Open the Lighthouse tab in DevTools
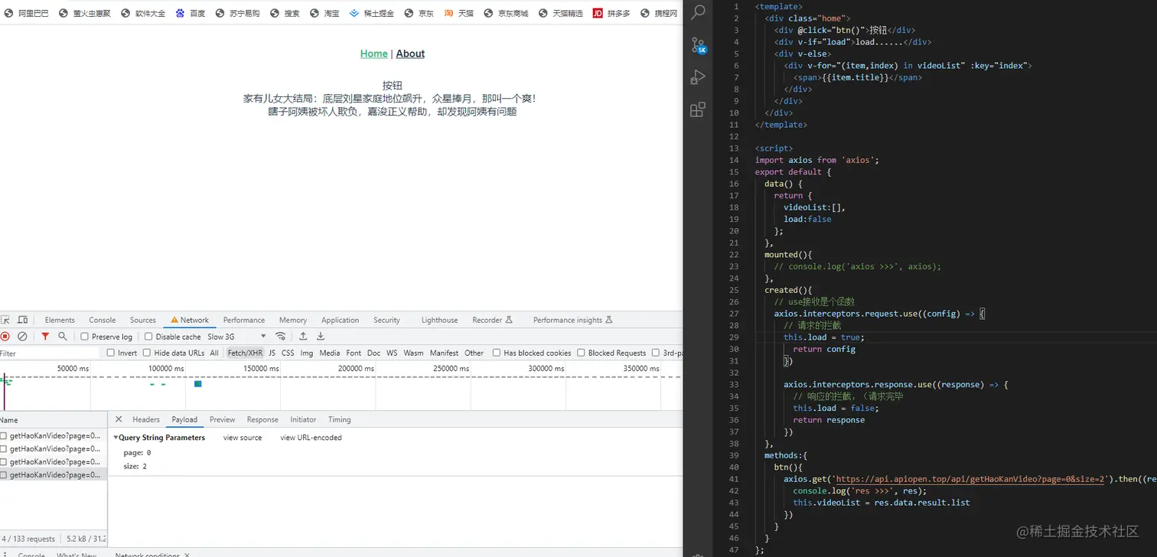Viewport: 1157px width, 557px height. click(439, 320)
